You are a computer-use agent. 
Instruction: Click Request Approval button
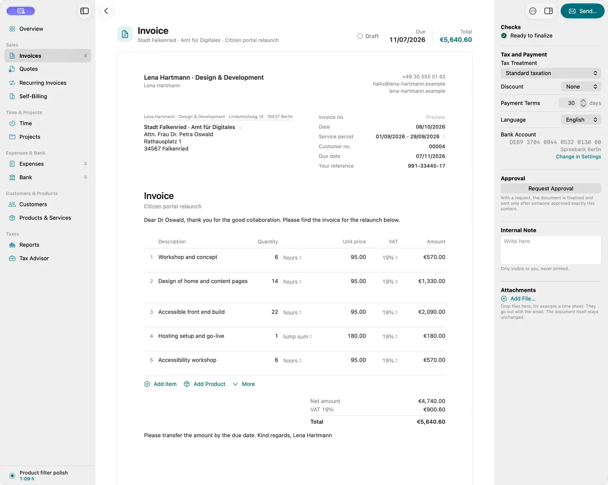(x=551, y=188)
